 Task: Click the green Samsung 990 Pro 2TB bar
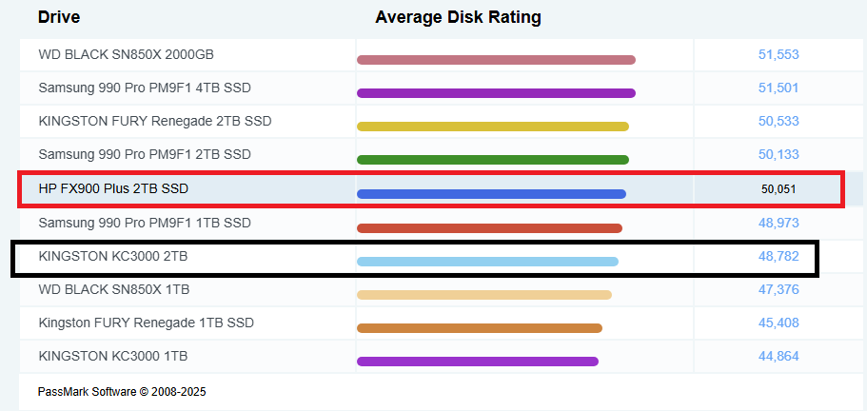(493, 160)
